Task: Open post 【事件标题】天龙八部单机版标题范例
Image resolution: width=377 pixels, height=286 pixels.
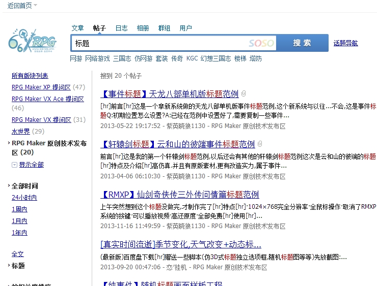Action: [x=170, y=94]
